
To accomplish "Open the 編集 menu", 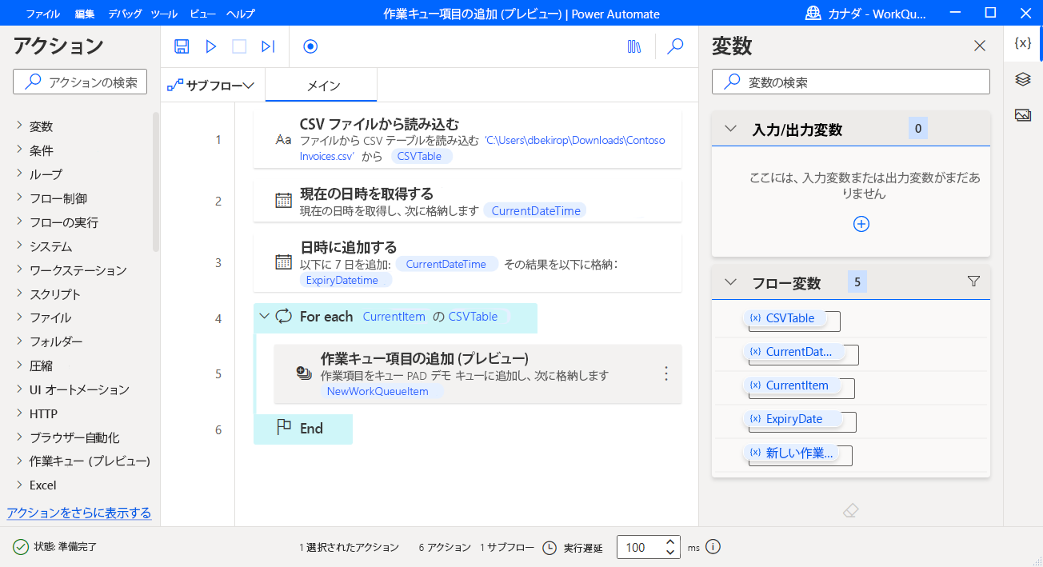I will coord(84,14).
